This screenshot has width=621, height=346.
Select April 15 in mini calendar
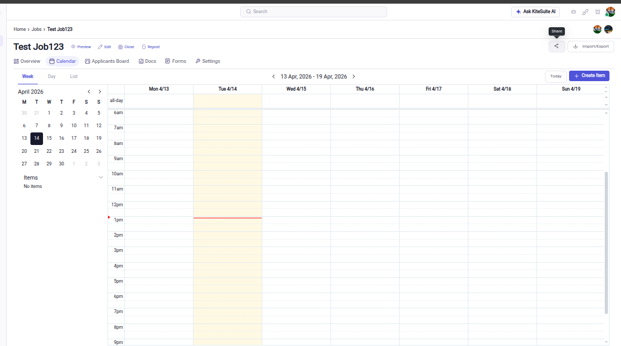pos(49,138)
